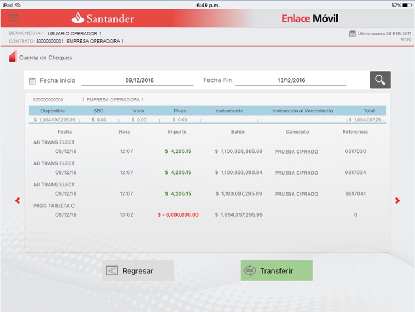Click USUARIO OPERADOR 1 user name
415x312 pixels.
coord(74,34)
